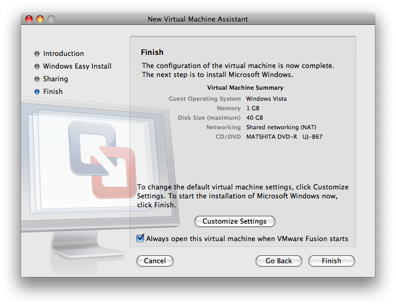Click the 'Disk Size (maximum)' label
This screenshot has width=396, height=306.
[x=209, y=118]
